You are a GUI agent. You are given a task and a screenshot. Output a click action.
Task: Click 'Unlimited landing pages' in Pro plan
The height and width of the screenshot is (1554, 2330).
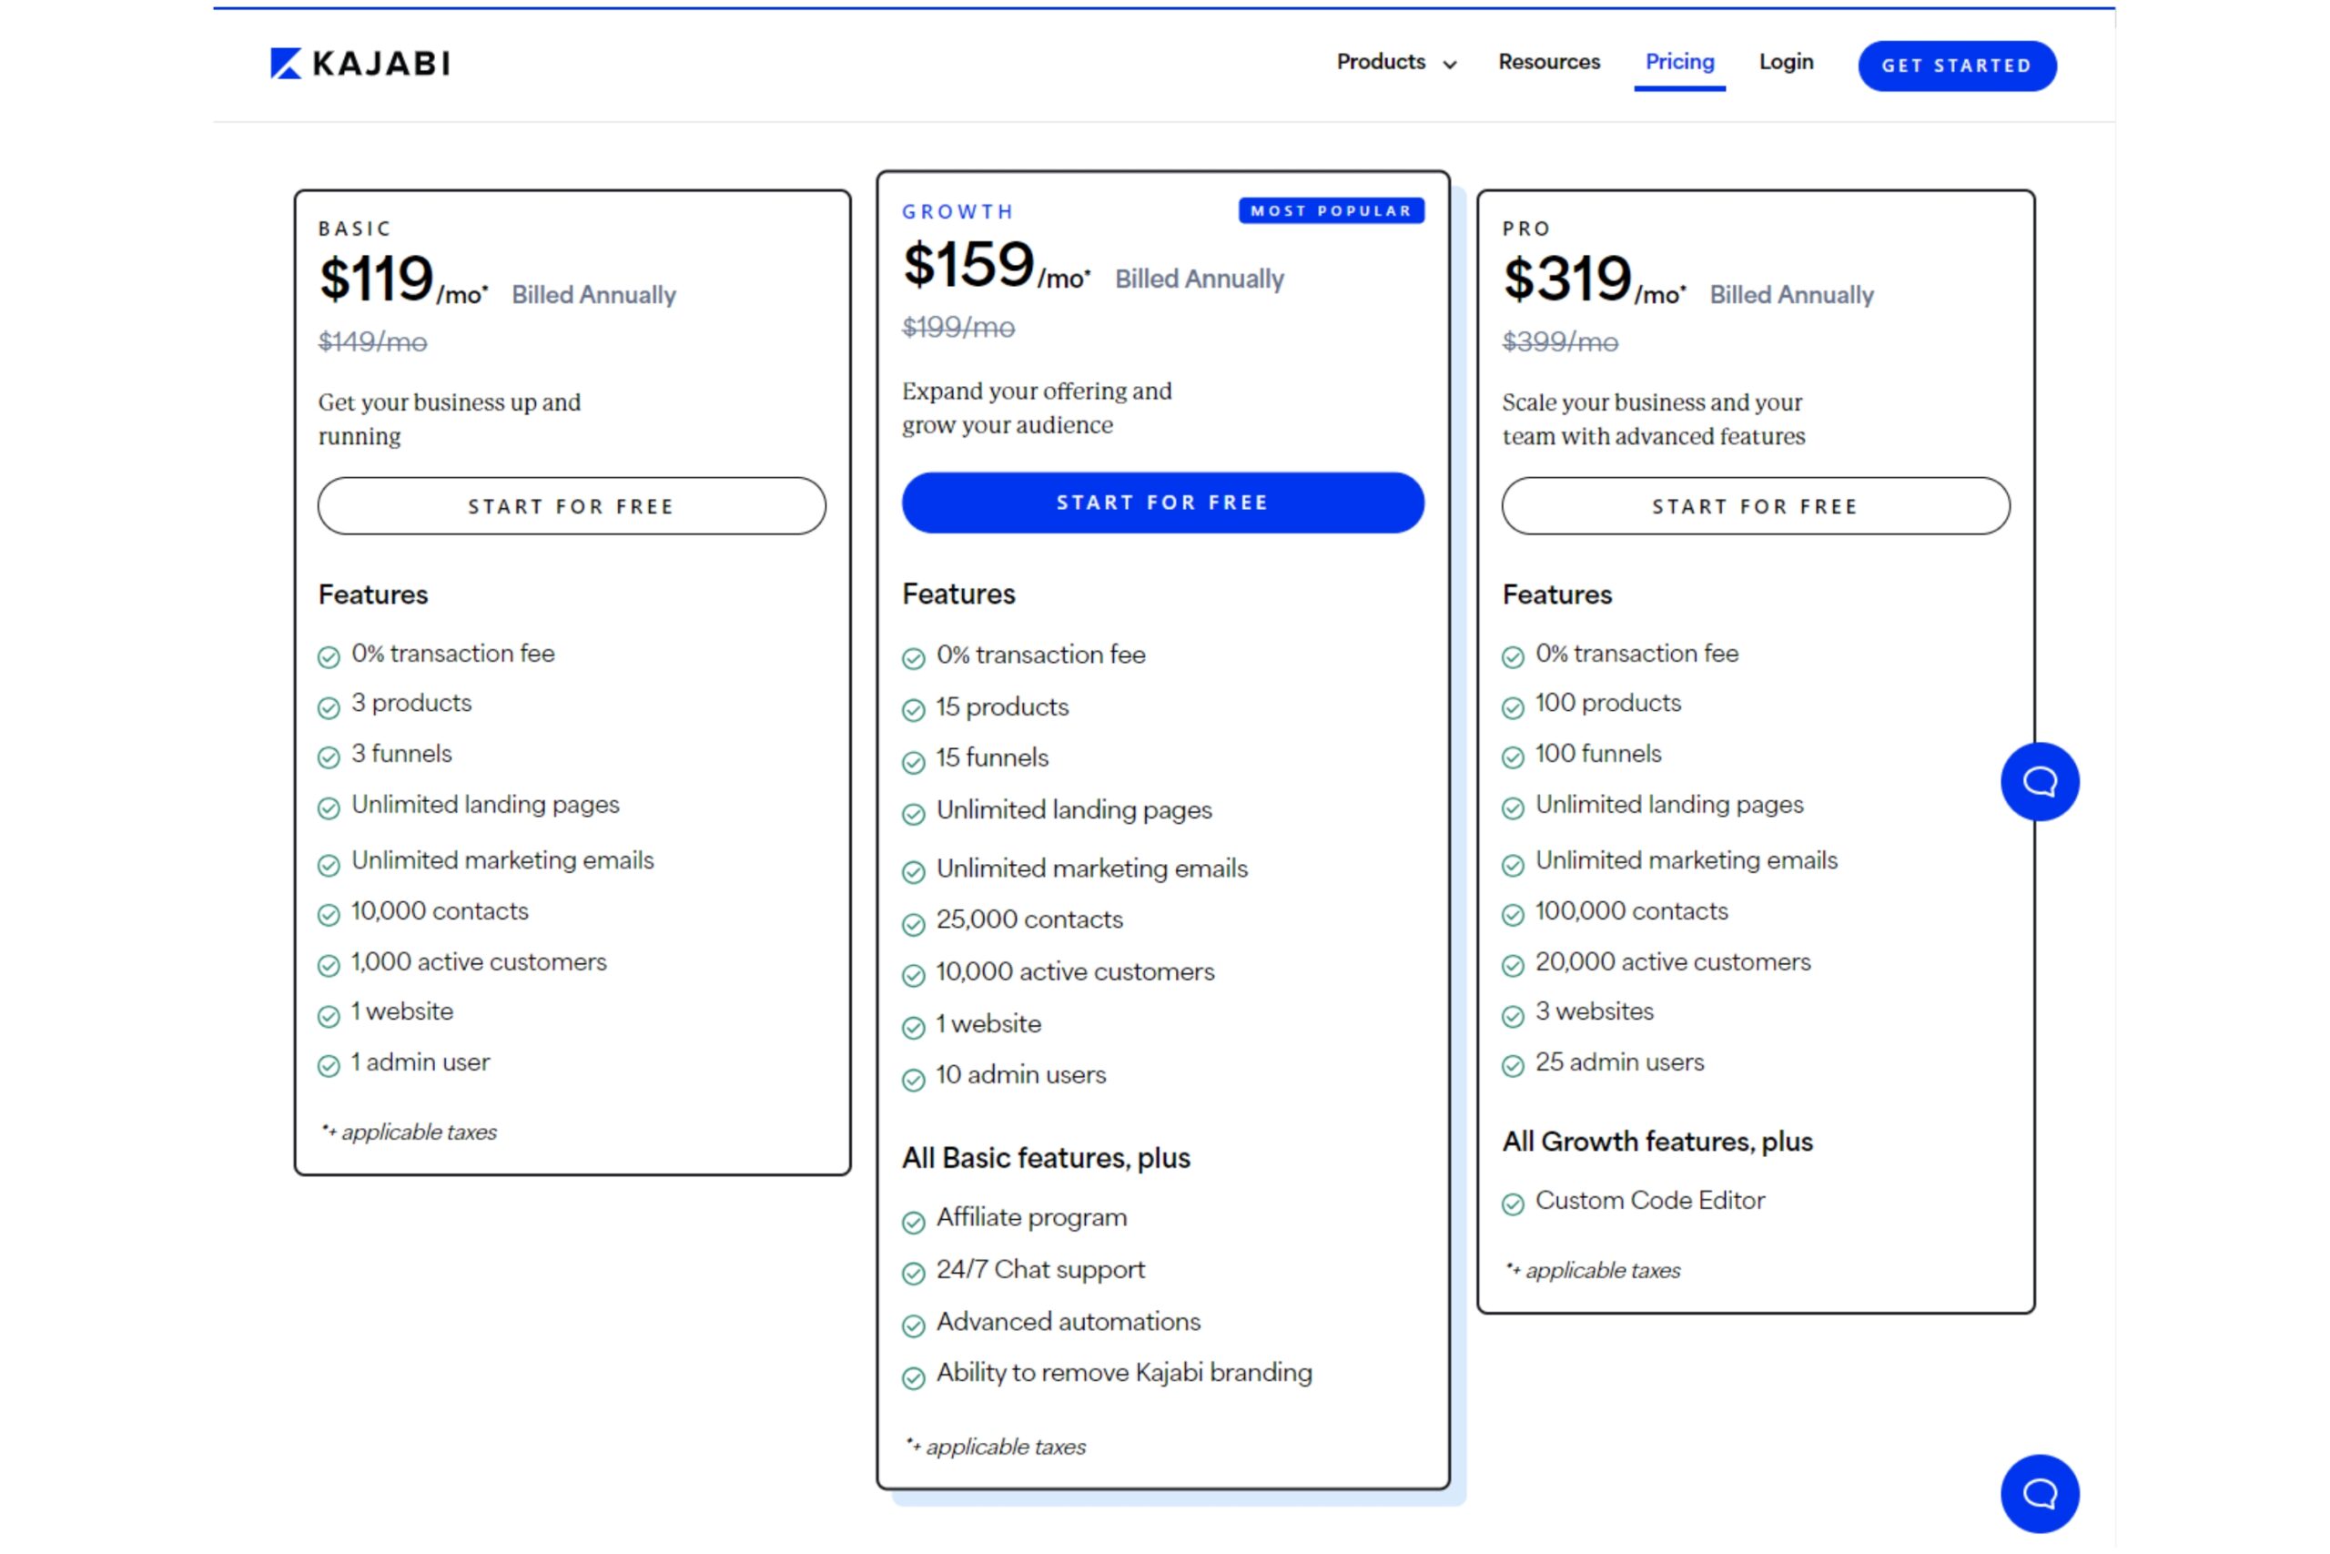point(1669,804)
